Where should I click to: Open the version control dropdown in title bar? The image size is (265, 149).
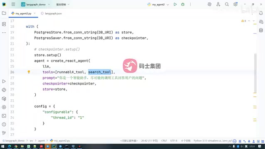[x=63, y=5]
